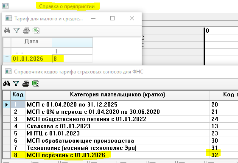
Task: Click Excel export icon in tariff window
Action: tap(36, 31)
